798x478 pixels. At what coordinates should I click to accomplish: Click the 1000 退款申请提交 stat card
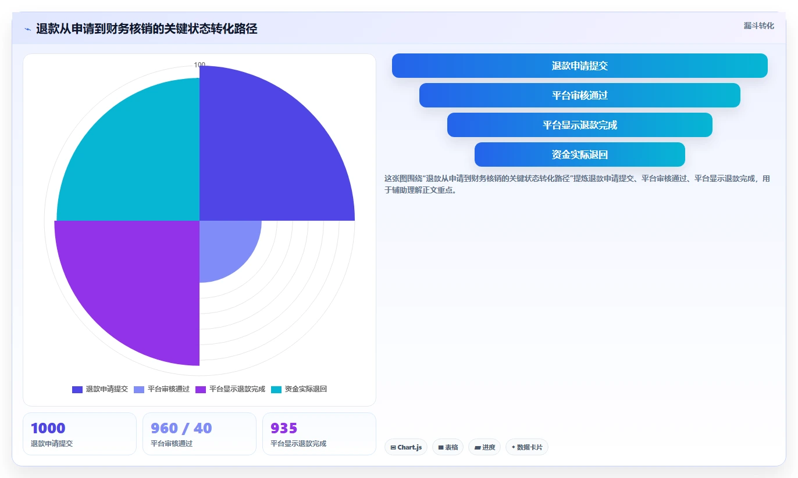tap(80, 434)
